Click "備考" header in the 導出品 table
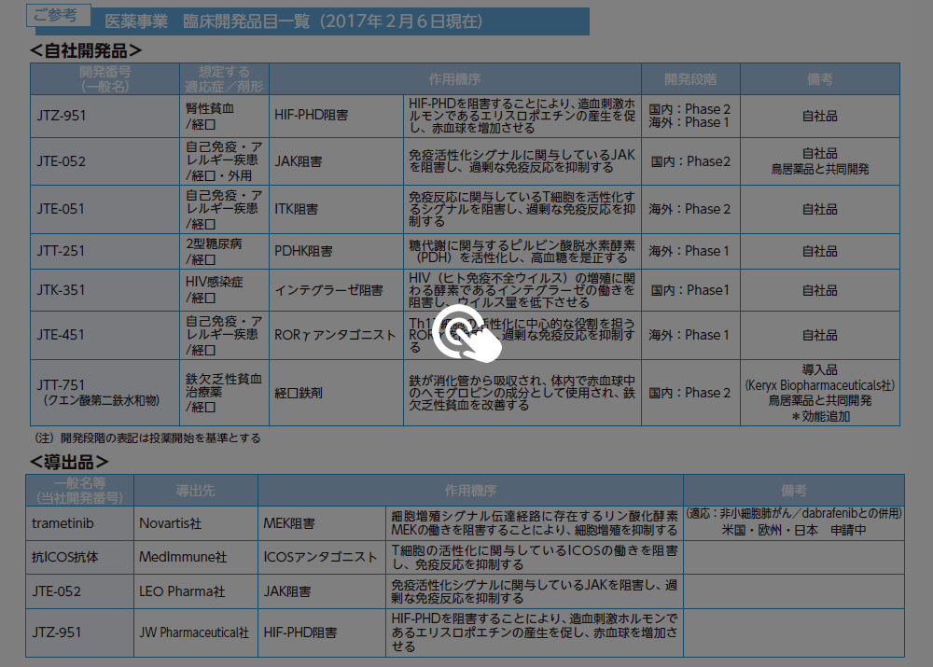 (x=794, y=491)
